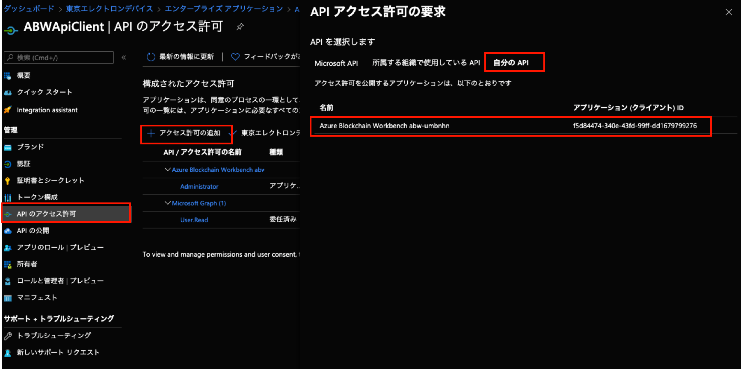
Task: Click the マニフェスト icon in the sidebar
Action: (x=8, y=298)
